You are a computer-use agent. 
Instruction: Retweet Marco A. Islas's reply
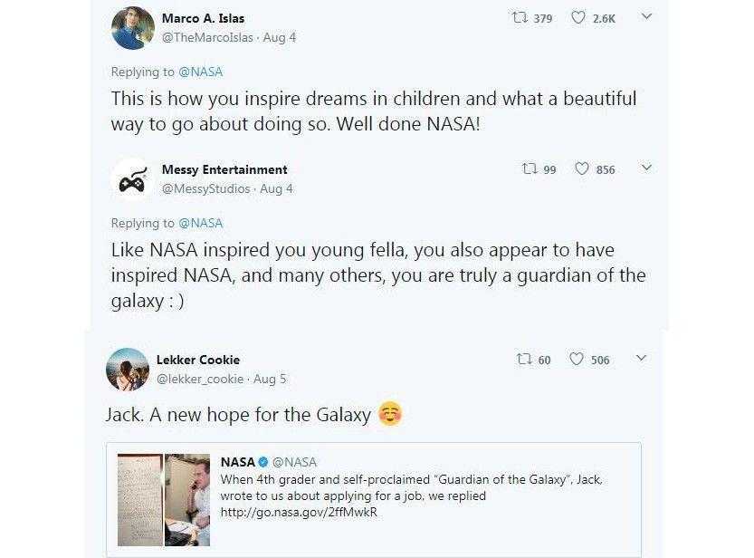(x=520, y=18)
